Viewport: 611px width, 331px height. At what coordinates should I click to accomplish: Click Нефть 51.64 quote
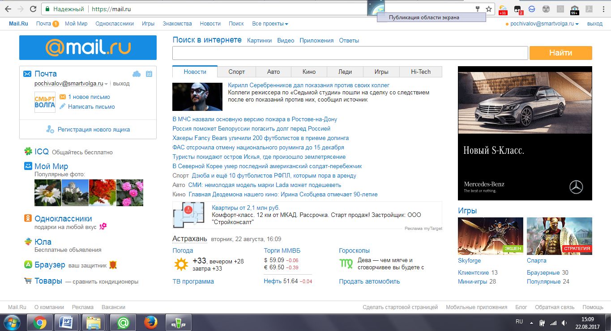(x=288, y=281)
